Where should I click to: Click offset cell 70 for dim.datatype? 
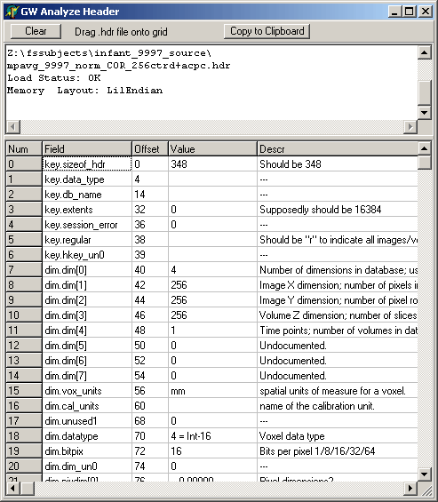(150, 435)
